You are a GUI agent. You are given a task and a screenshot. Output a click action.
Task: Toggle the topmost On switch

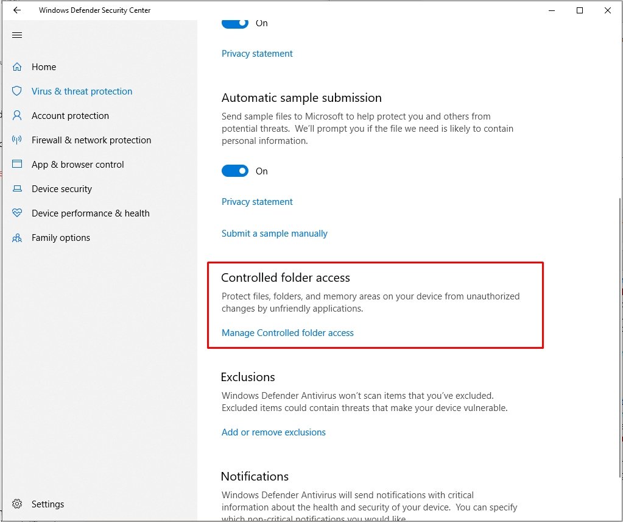[x=235, y=23]
